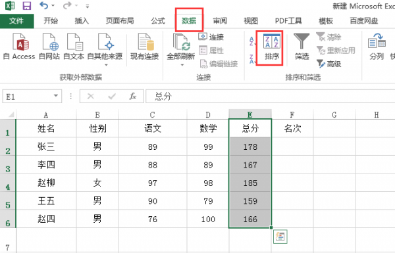Open the Name Box dropdown arrow
This screenshot has width=395, height=253.
click(x=56, y=96)
